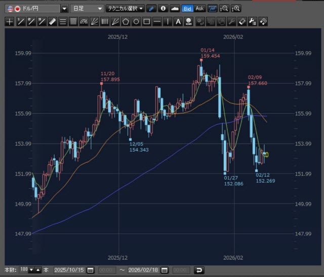324x277 pixels.
Task: Click the bar count field showing 100
Action: [24, 269]
